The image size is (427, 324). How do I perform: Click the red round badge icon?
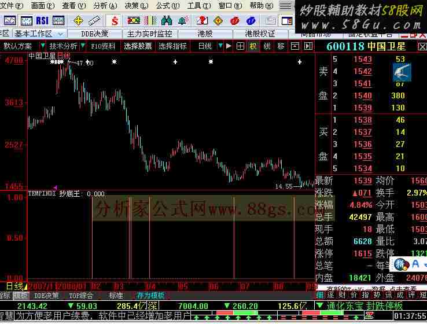pos(234,21)
